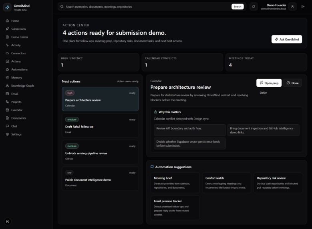The image size is (312, 229).
Task: Click the Demo Center clipboard icon
Action: (x=7, y=37)
